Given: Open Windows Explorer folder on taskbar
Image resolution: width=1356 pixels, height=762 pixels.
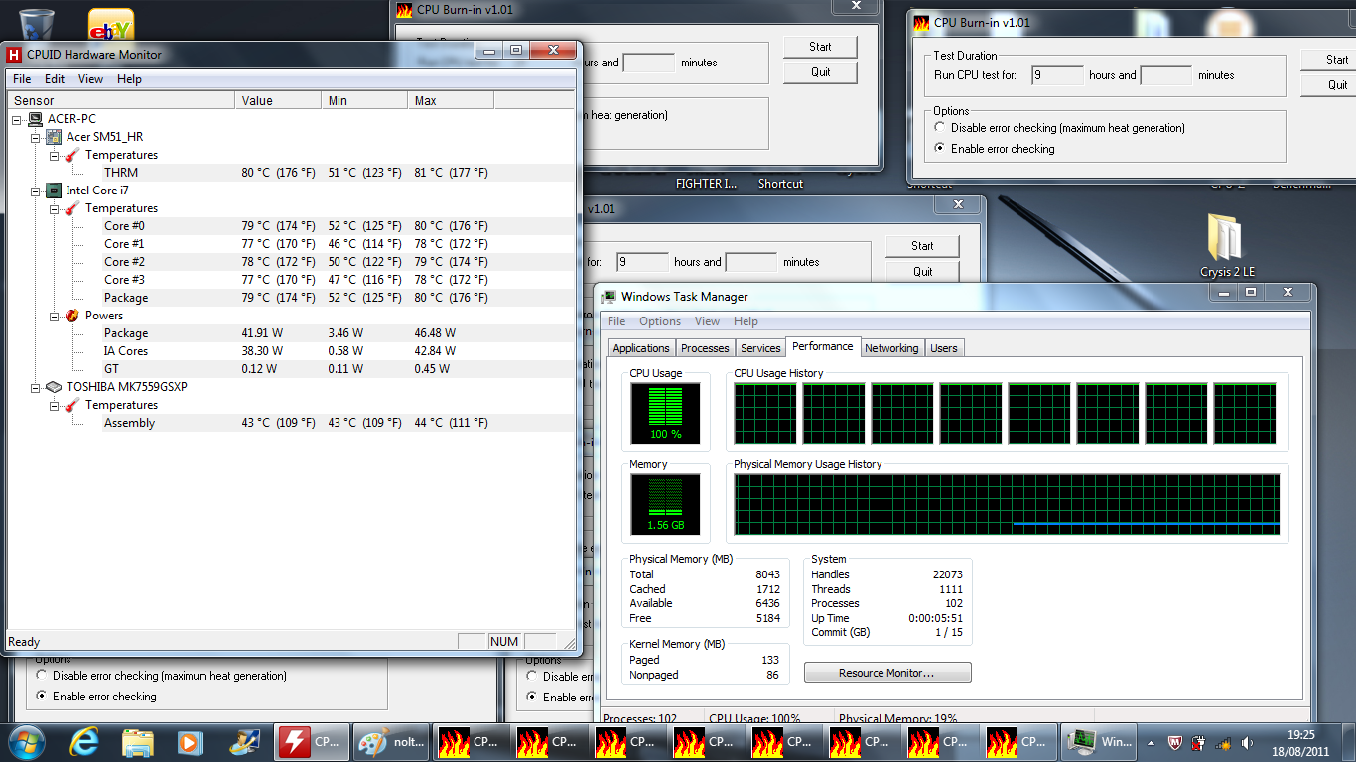Looking at the screenshot, I should pyautogui.click(x=138, y=741).
